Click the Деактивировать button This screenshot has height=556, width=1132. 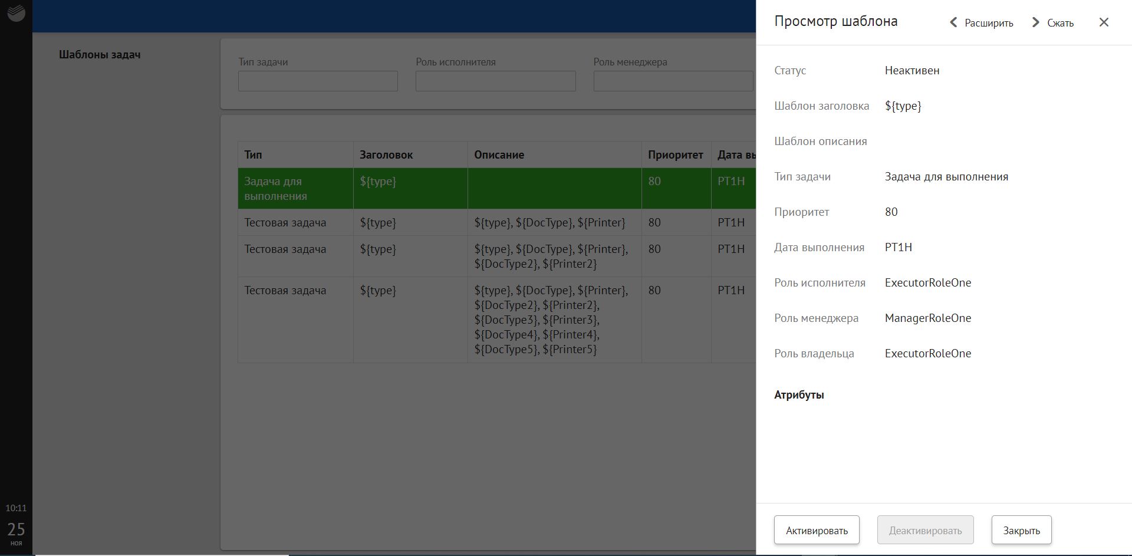925,530
